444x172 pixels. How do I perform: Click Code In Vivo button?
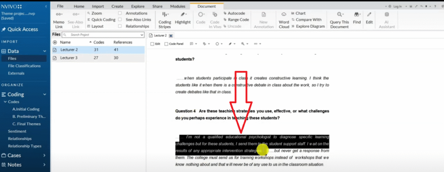click(215, 20)
